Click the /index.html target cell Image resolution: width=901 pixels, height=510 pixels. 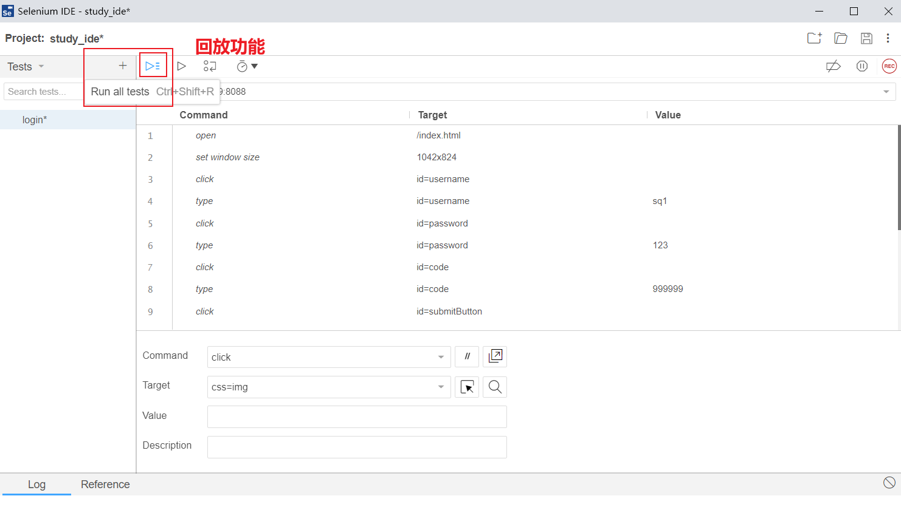coord(438,135)
